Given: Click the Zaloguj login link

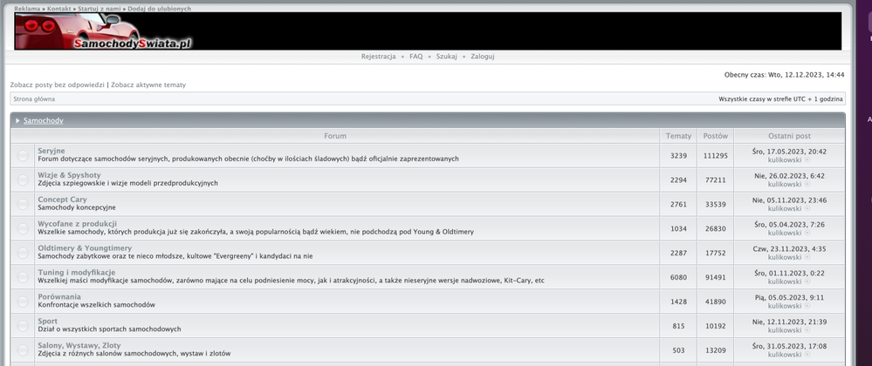Looking at the screenshot, I should tap(483, 57).
